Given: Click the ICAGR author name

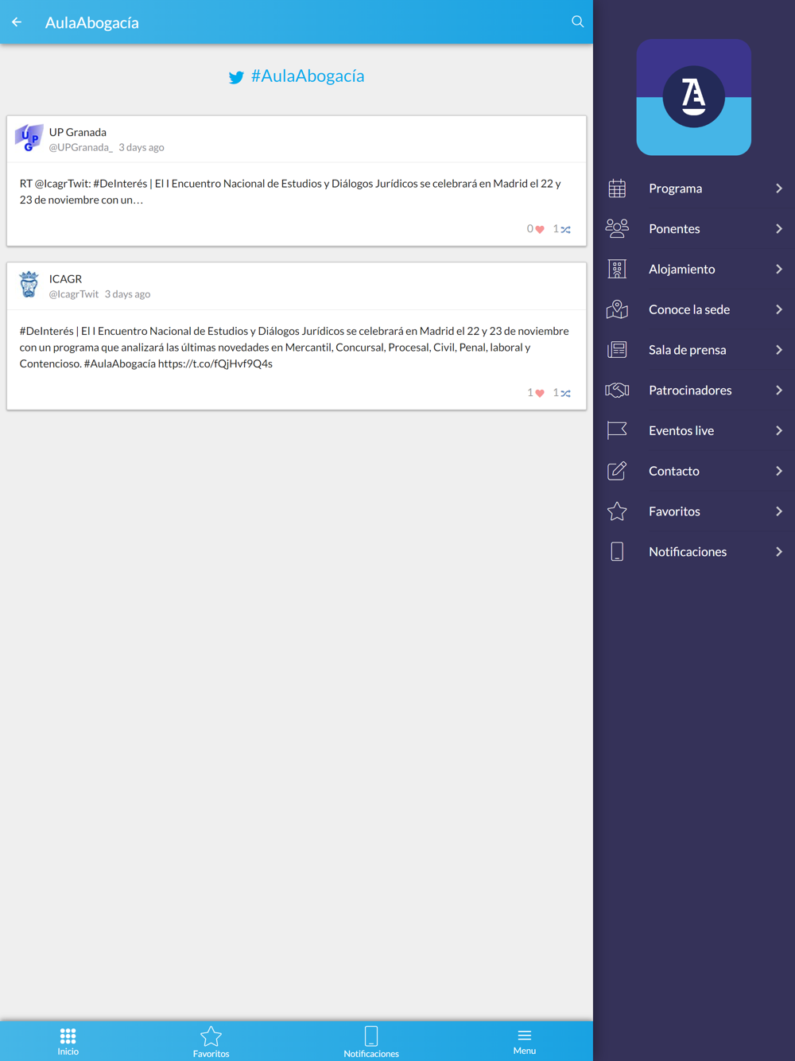Looking at the screenshot, I should [65, 278].
